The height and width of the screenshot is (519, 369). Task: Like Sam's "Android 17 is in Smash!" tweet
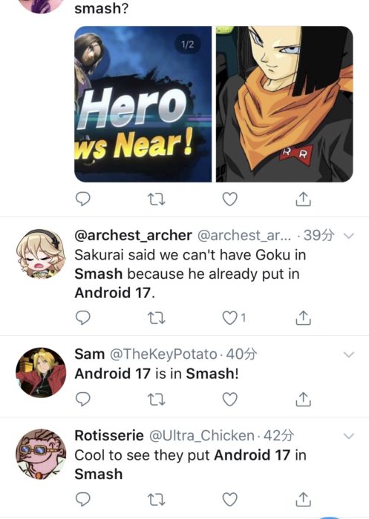point(229,399)
